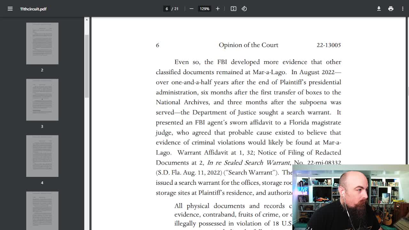Viewport: 409px width, 230px height.
Task: Open page 4 thumbnail
Action: click(x=42, y=156)
